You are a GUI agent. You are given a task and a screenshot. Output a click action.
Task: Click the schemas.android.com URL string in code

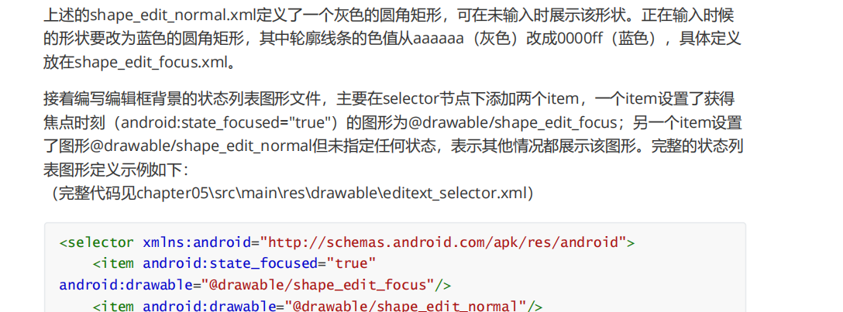pyautogui.click(x=443, y=242)
